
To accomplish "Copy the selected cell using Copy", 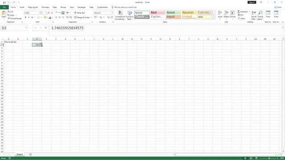I will point(11,15).
